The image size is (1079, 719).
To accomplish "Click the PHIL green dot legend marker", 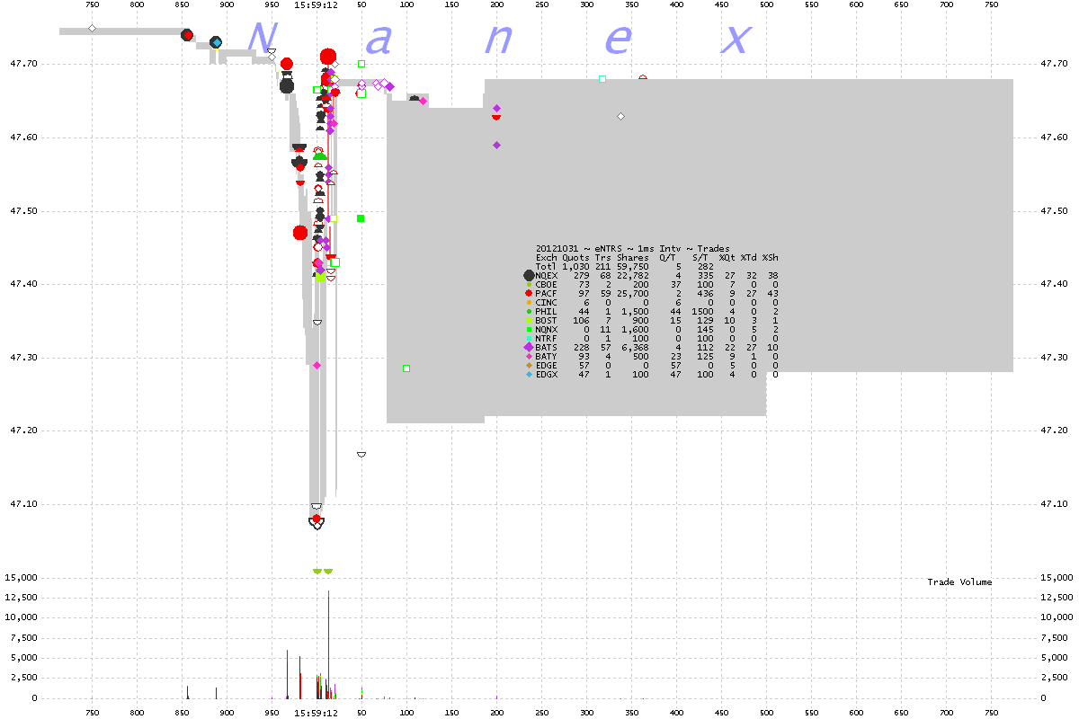I will [529, 311].
